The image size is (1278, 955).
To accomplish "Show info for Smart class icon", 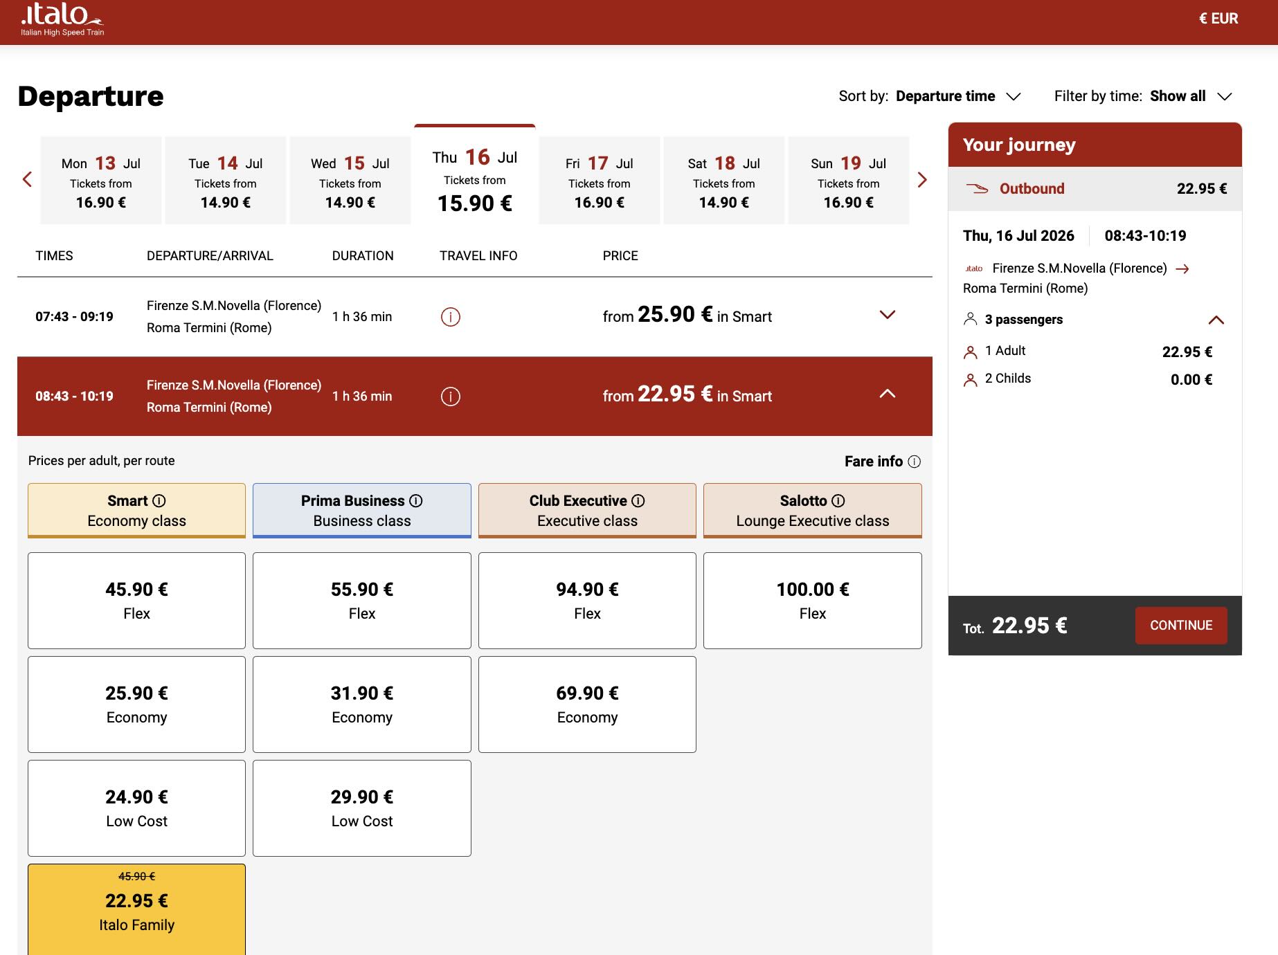I will [159, 501].
